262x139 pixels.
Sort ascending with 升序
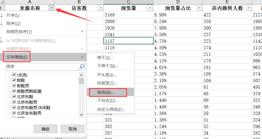click(x=43, y=15)
